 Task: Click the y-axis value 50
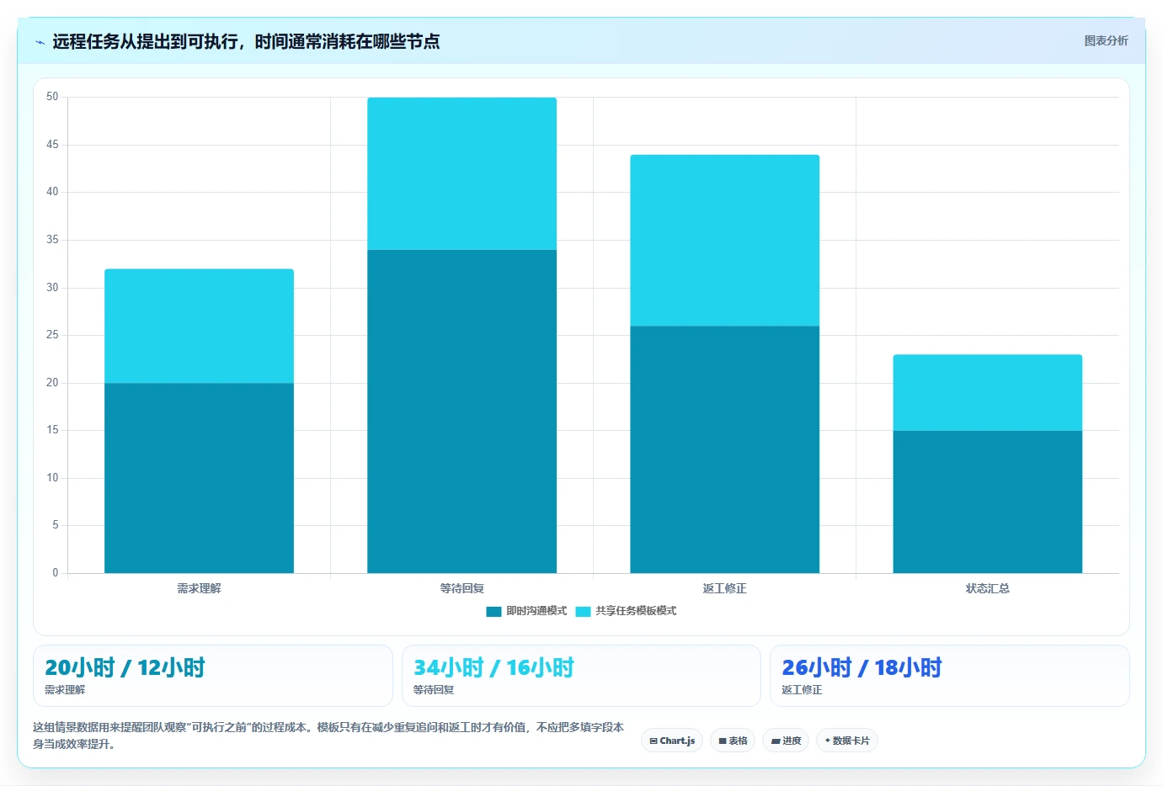pos(52,97)
